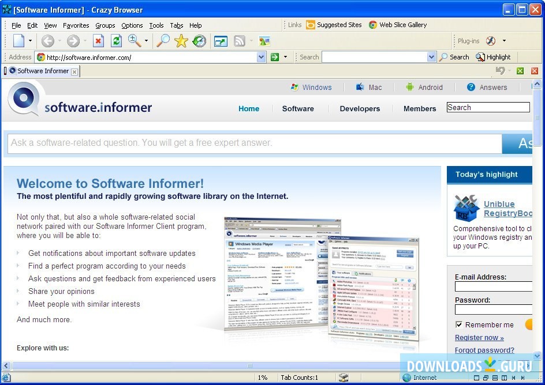Viewport: 545px width, 385px height.
Task: Check the Remember me checkbox
Action: click(459, 324)
